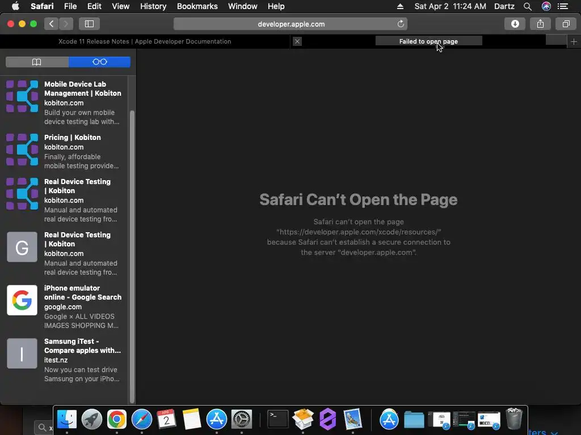Screen dimensions: 581x435
Task: Click the gray G placeholder thumbnail
Action: tap(22, 247)
